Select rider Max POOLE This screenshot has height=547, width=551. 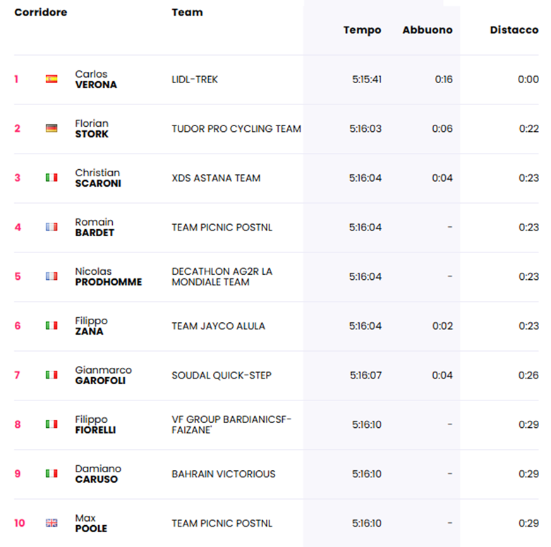pyautogui.click(x=91, y=523)
